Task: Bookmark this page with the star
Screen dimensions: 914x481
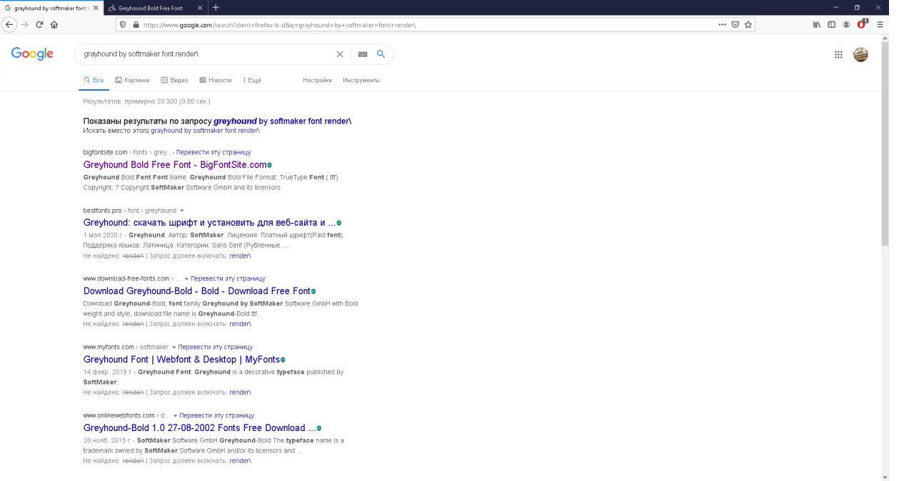Action: [x=748, y=24]
